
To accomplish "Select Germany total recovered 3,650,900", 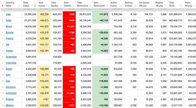I will (x=86, y=87).
